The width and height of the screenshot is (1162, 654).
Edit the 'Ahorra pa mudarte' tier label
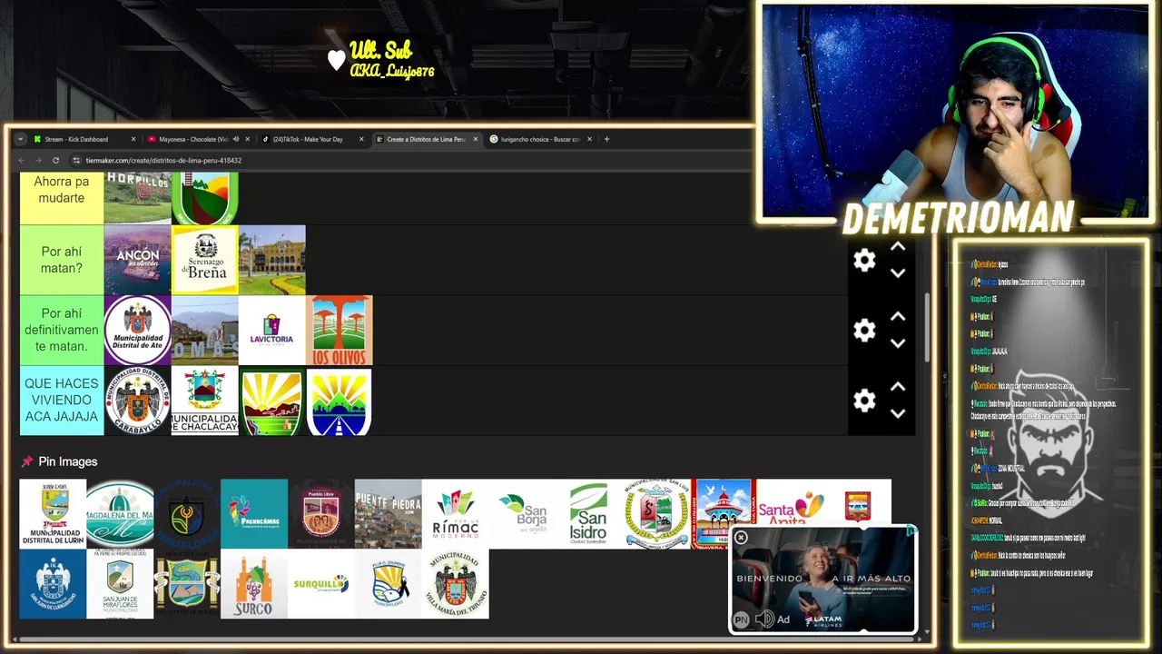coord(62,197)
